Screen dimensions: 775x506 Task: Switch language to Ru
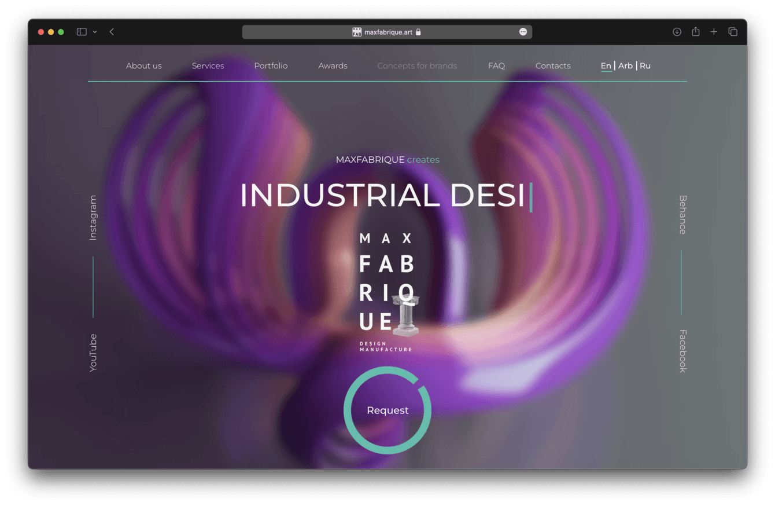click(x=645, y=66)
